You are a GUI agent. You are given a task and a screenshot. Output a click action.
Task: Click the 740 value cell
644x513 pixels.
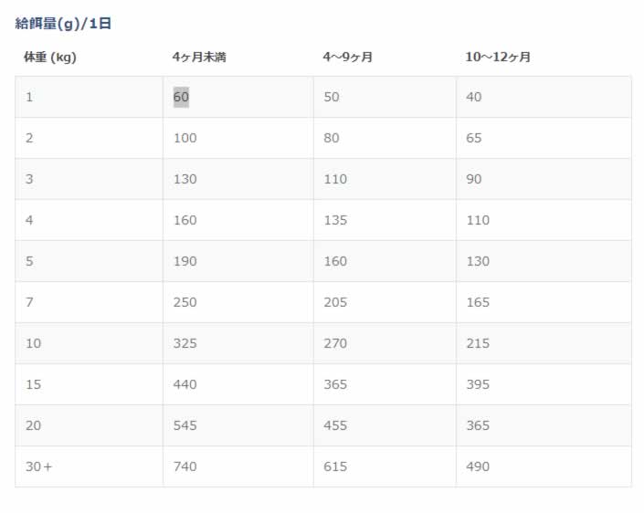[x=185, y=466]
